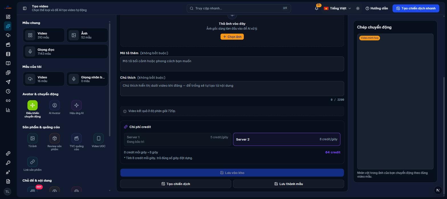
Task: Click the Lưu vào kho button
Action: point(232,173)
